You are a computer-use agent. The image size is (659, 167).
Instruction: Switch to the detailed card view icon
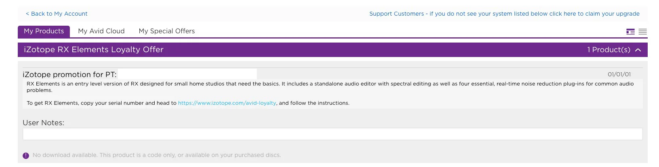[630, 31]
